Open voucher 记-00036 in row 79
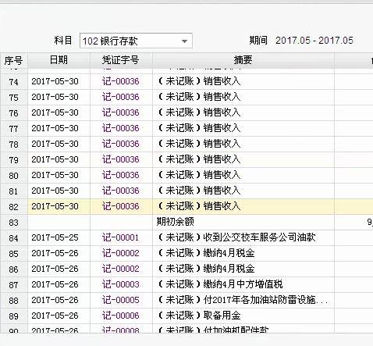The height and width of the screenshot is (346, 373). tap(121, 159)
